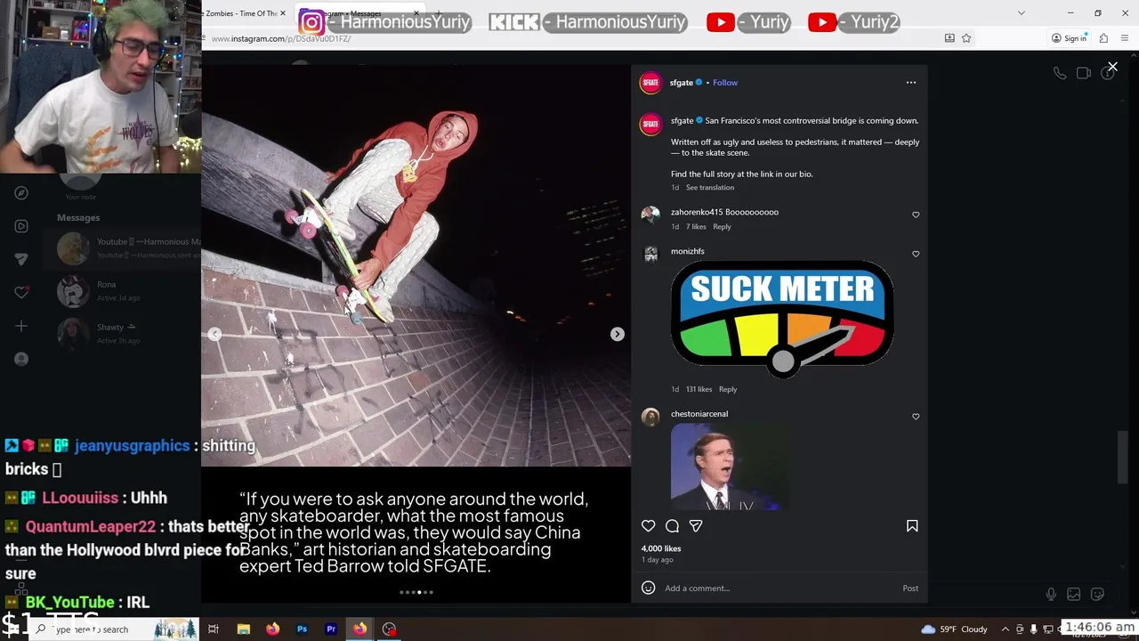Click the Firefox Sign in button
The image size is (1139, 641).
click(x=1069, y=38)
